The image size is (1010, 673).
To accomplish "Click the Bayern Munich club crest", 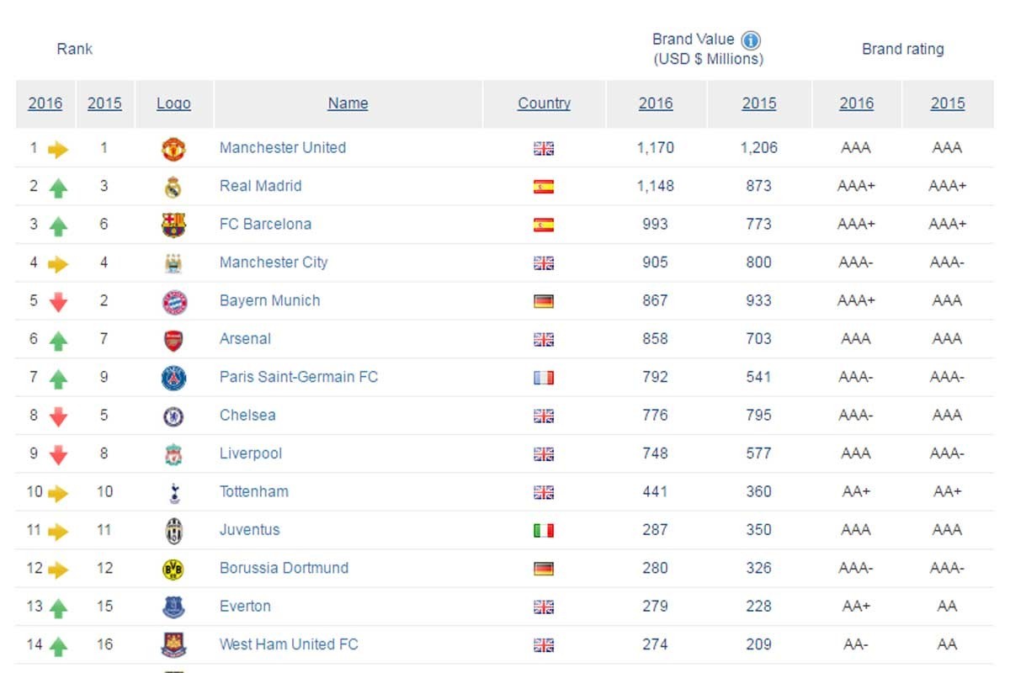I will [173, 302].
